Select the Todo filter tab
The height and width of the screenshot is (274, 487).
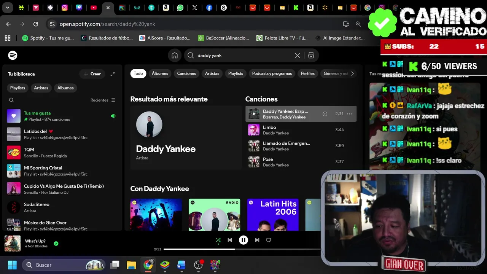pyautogui.click(x=138, y=73)
